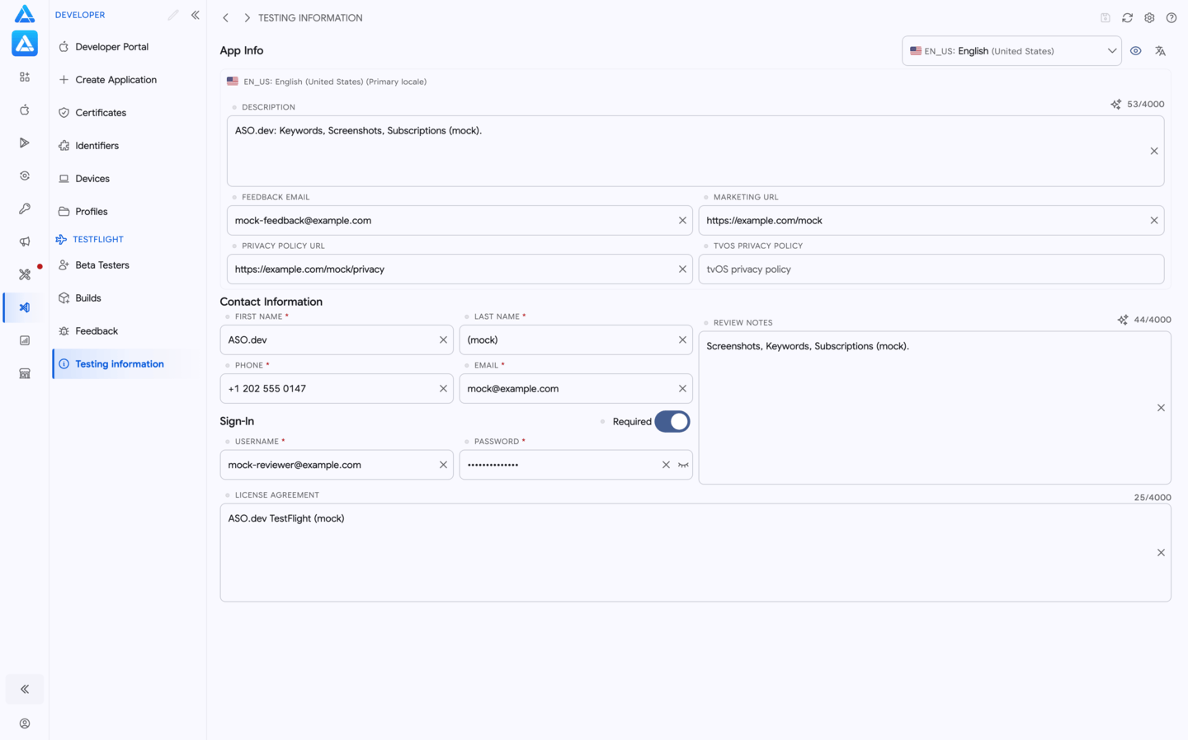Clear the Marketing URL field
The width and height of the screenshot is (1188, 740).
pyautogui.click(x=1154, y=221)
